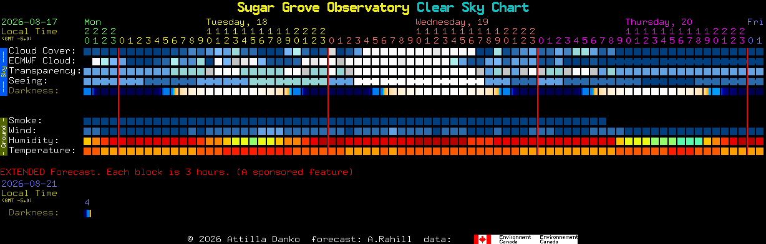766x244 pixels.
Task: Select the Seeing row label
Action: pyautogui.click(x=28, y=80)
